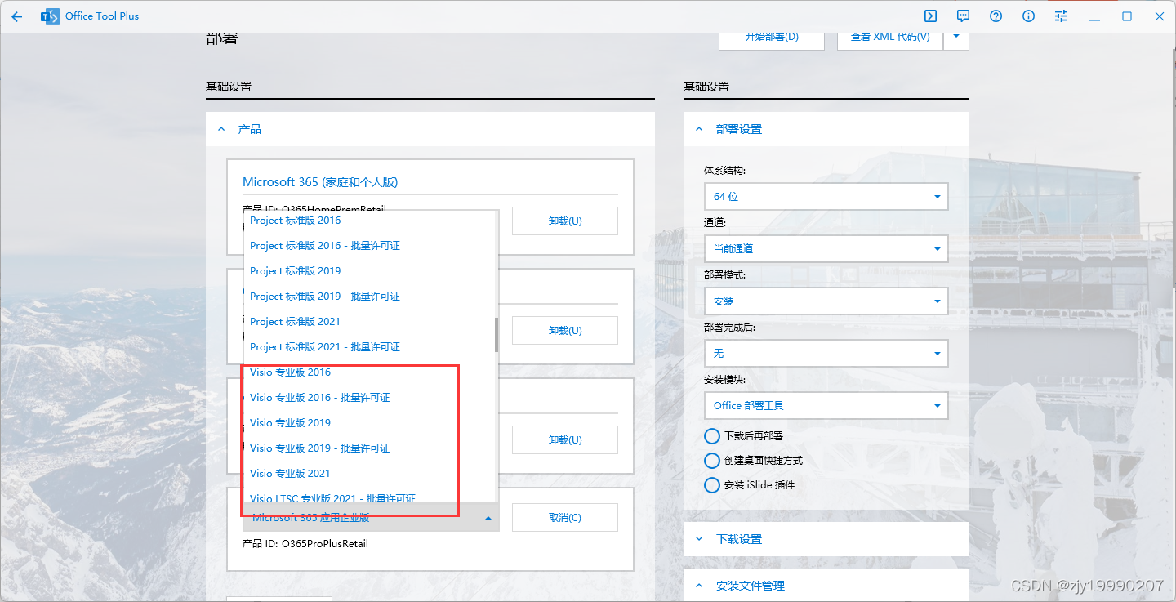Image resolution: width=1176 pixels, height=602 pixels.
Task: Open the 安装模块 dropdown showing Office 部署工具
Action: [826, 405]
